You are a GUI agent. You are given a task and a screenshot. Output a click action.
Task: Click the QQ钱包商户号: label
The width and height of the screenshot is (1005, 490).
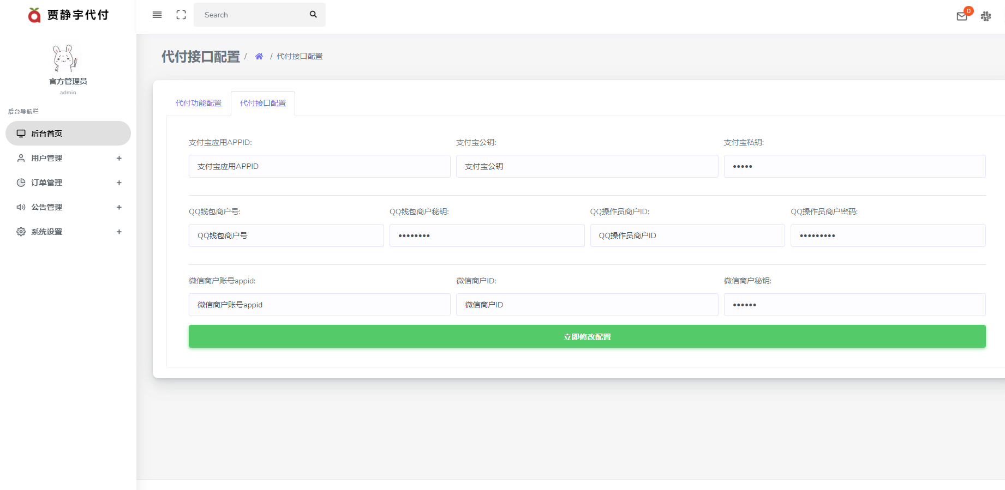(x=214, y=211)
